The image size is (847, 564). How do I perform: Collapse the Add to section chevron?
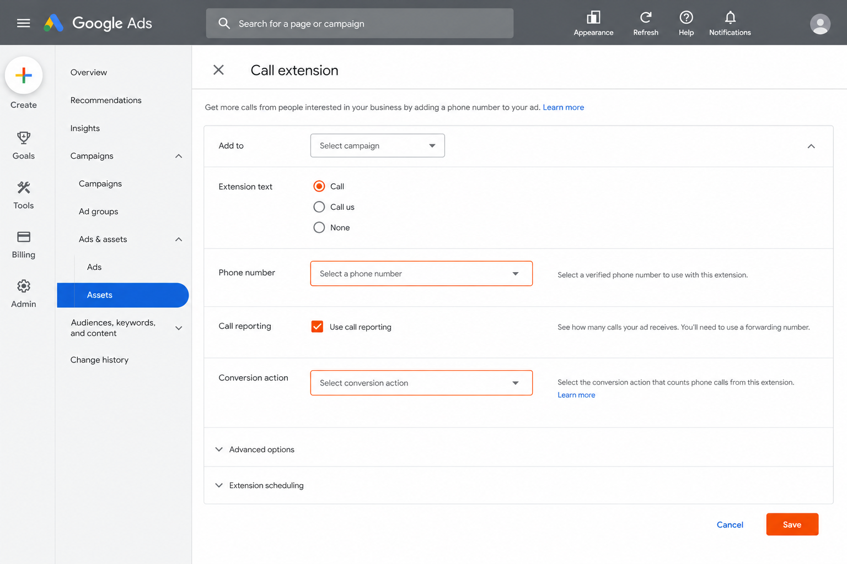click(811, 146)
